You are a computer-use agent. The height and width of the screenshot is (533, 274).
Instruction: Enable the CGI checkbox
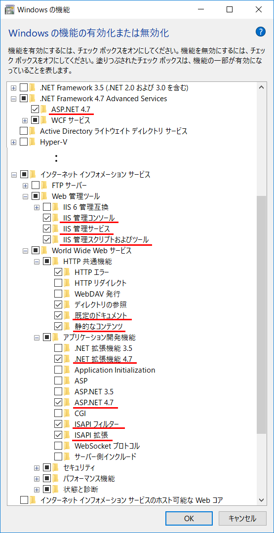coord(58,413)
